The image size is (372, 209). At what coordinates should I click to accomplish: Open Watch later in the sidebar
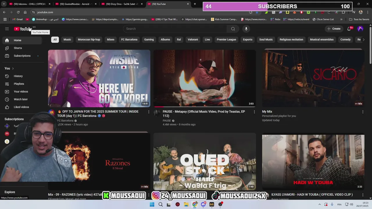coord(22,99)
